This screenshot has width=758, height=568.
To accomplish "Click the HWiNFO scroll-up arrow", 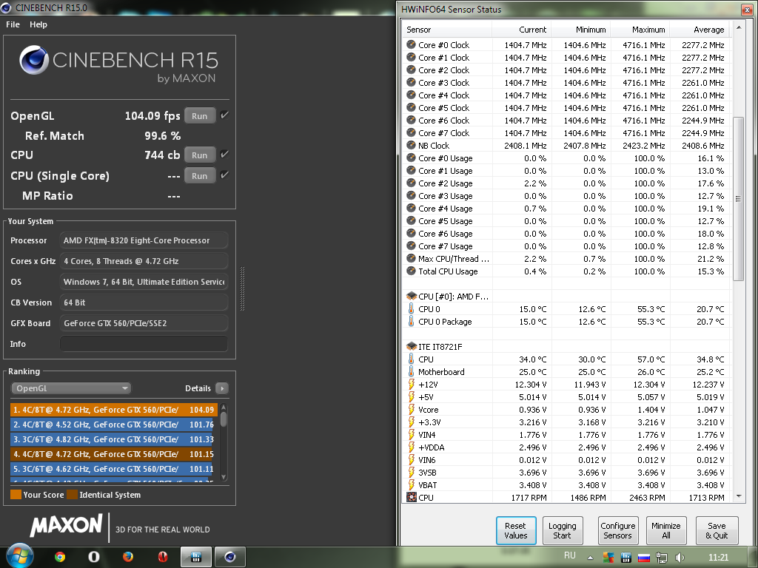I will (x=739, y=27).
